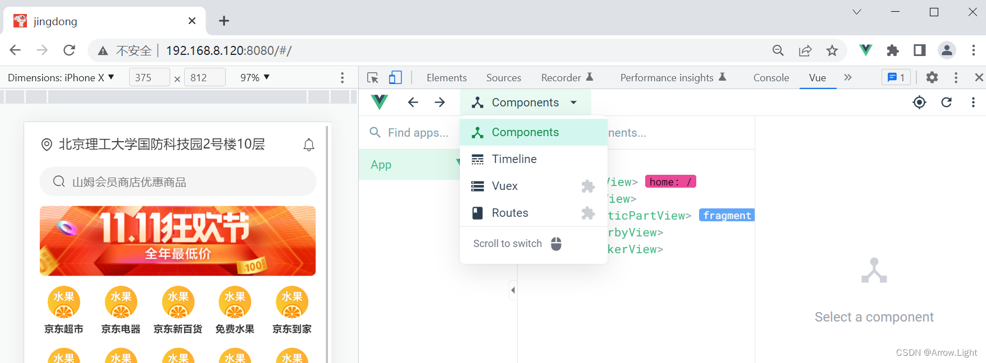The image size is (986, 363).
Task: Tap the 京东电器 category icon
Action: point(121,302)
